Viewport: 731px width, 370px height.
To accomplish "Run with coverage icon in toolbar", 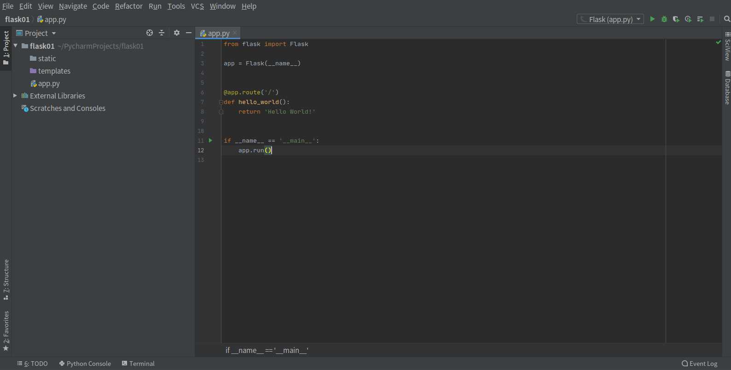I will (x=676, y=19).
